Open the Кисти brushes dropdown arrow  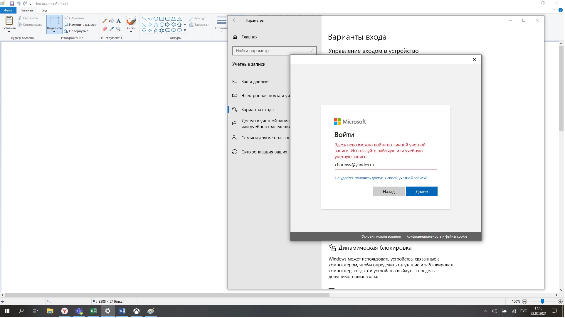[131, 31]
